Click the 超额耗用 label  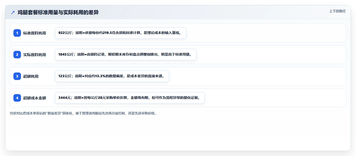click(31, 76)
